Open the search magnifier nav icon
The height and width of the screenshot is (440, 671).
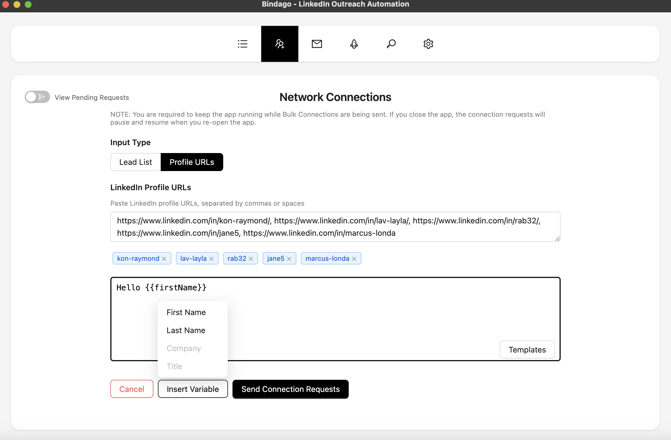coord(391,44)
